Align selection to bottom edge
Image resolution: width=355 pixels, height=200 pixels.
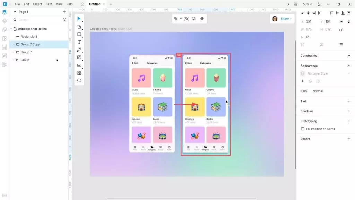click(343, 13)
